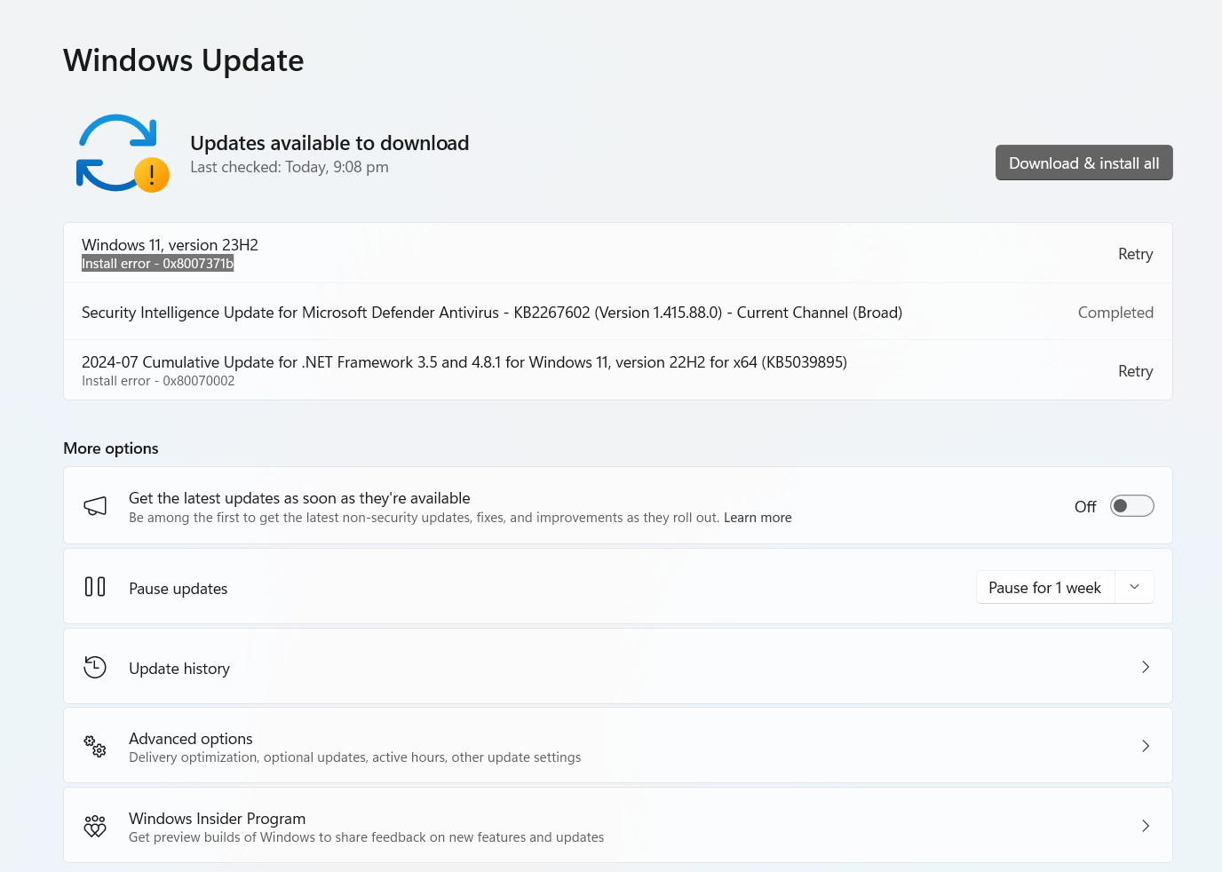Click the Windows Update page title
1222x872 pixels.
tap(184, 60)
